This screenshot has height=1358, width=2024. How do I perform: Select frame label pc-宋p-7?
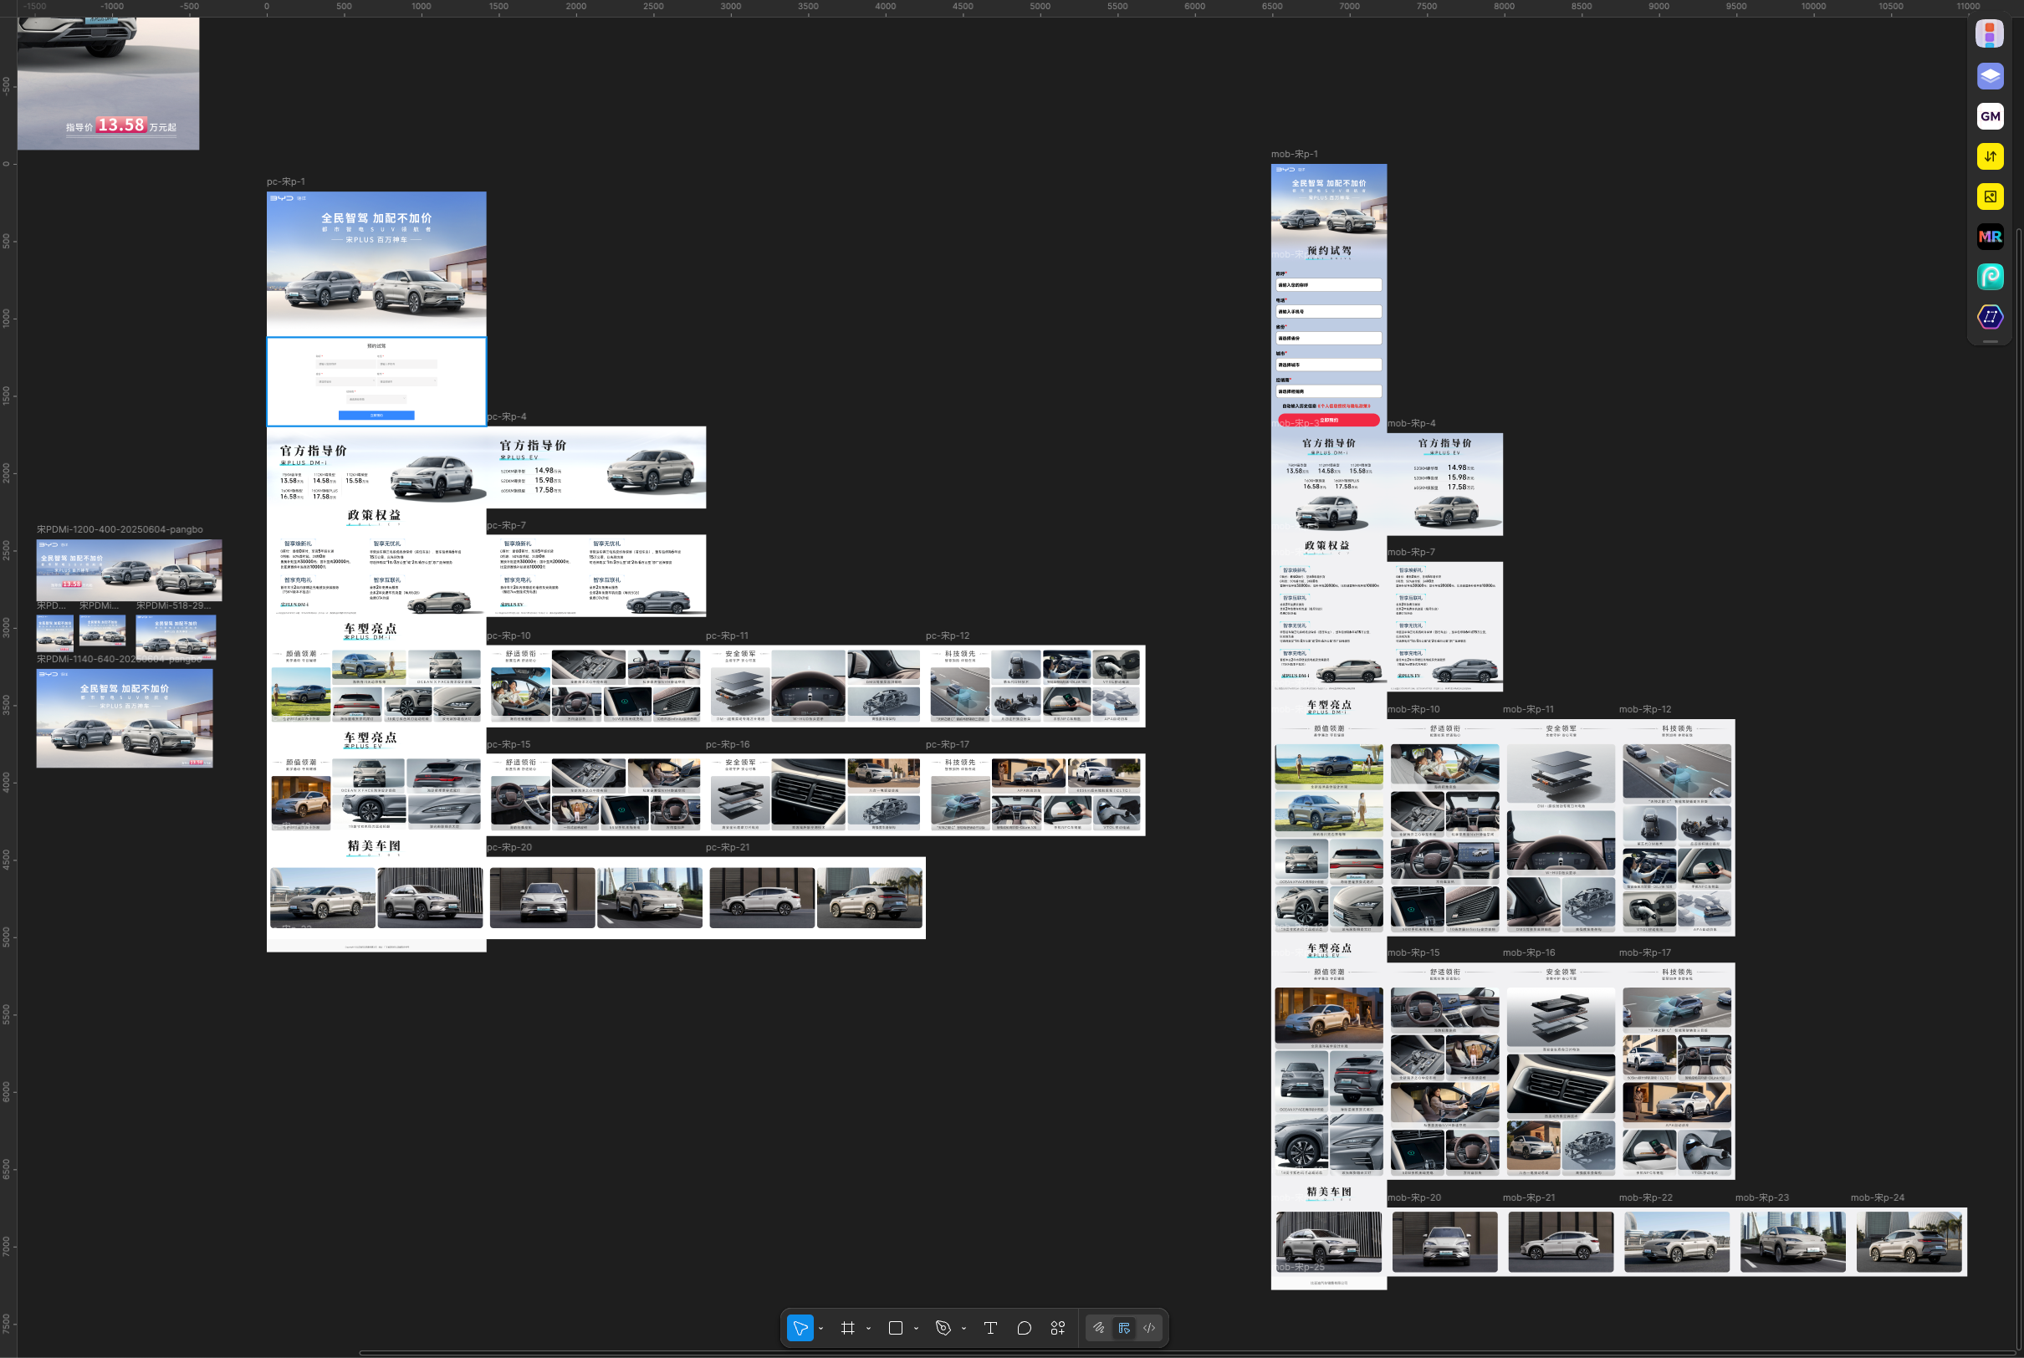point(506,526)
